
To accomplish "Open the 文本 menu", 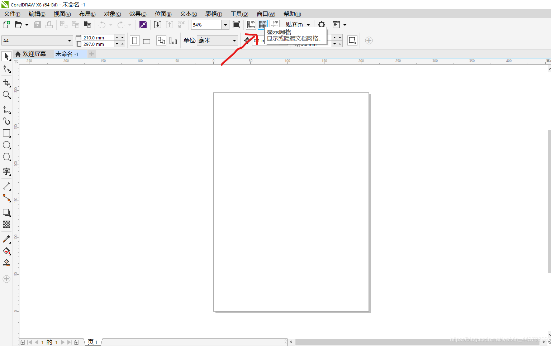I will coord(188,14).
